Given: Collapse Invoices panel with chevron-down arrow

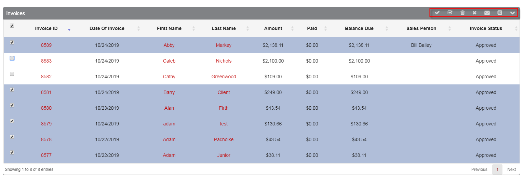Looking at the screenshot, I should point(512,13).
